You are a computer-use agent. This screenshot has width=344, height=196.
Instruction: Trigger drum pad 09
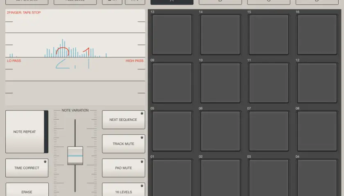click(172, 83)
